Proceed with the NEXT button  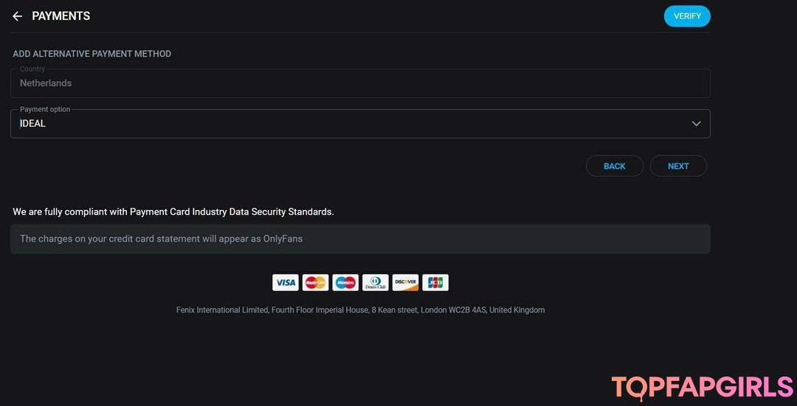pos(678,166)
